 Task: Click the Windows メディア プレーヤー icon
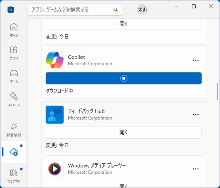click(x=54, y=169)
